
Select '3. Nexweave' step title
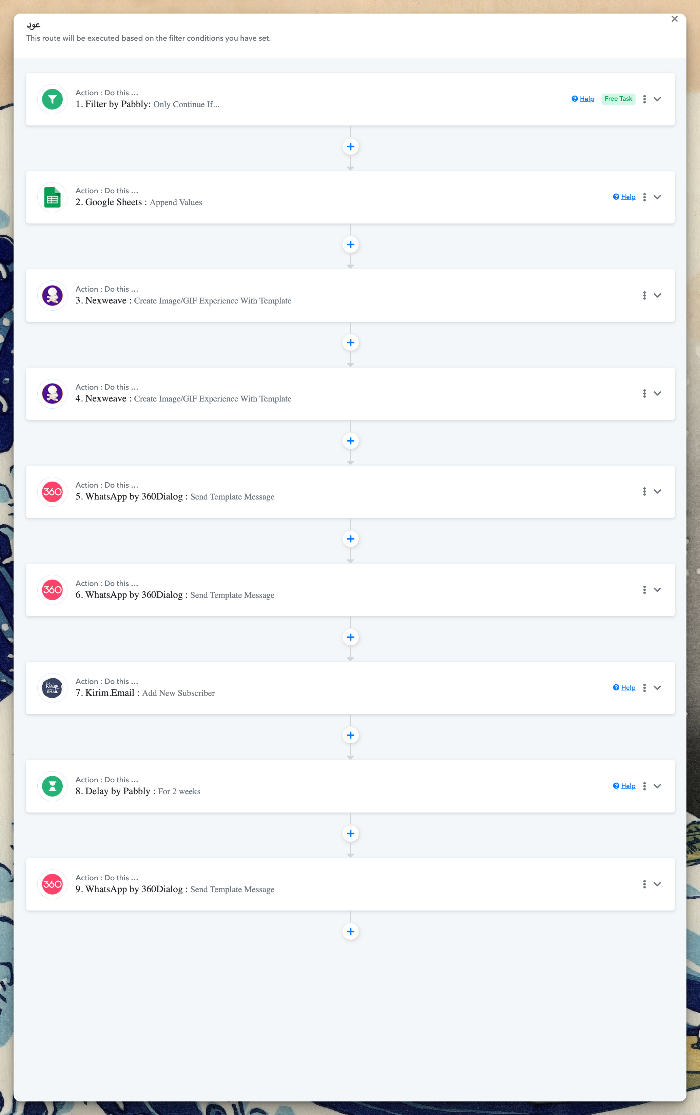coord(103,300)
